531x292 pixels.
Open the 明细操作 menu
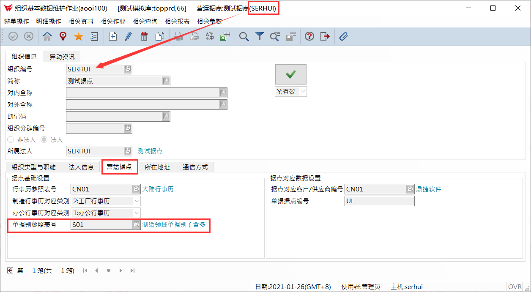(49, 21)
